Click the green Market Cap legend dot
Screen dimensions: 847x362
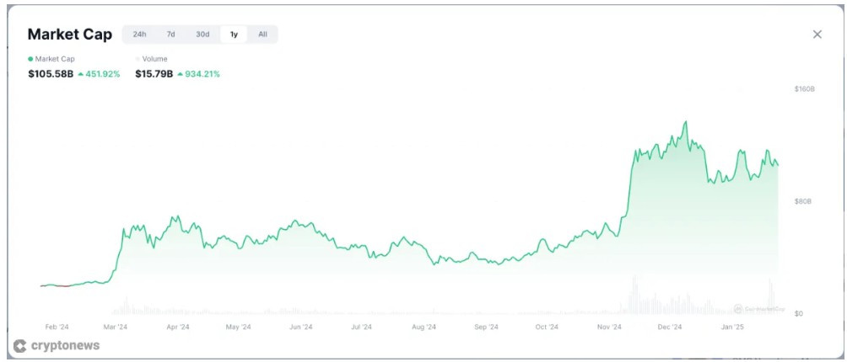click(x=30, y=59)
